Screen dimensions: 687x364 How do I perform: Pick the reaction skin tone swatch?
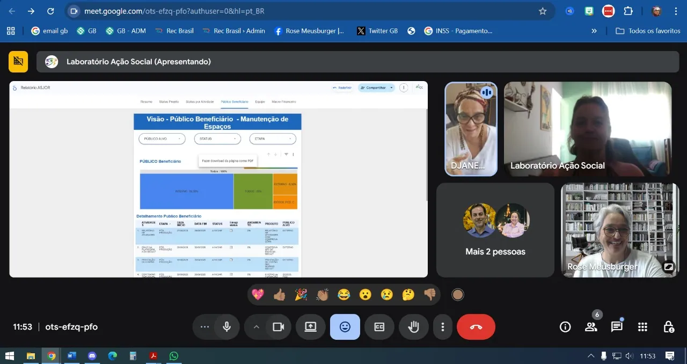(457, 294)
